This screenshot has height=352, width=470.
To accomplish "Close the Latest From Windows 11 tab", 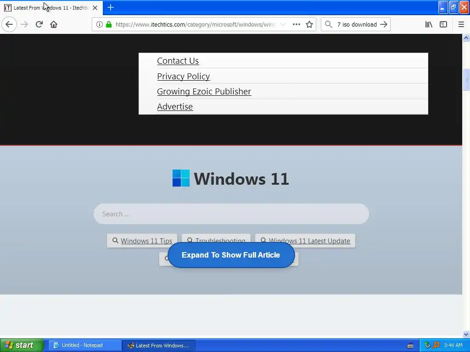I will click(x=95, y=8).
